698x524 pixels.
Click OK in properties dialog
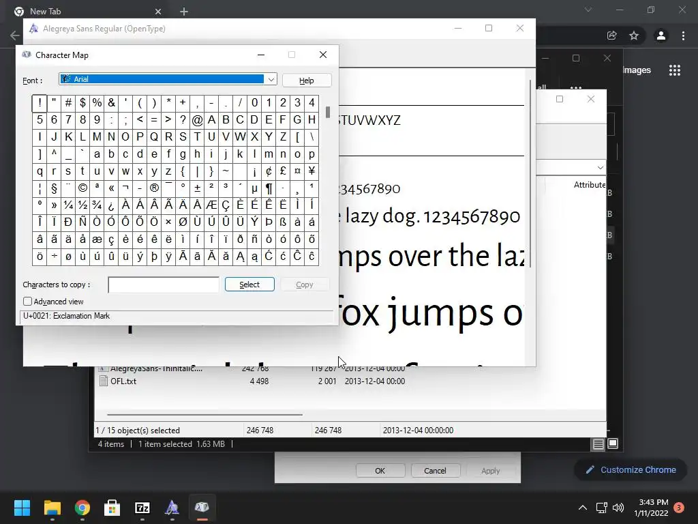[380, 471]
